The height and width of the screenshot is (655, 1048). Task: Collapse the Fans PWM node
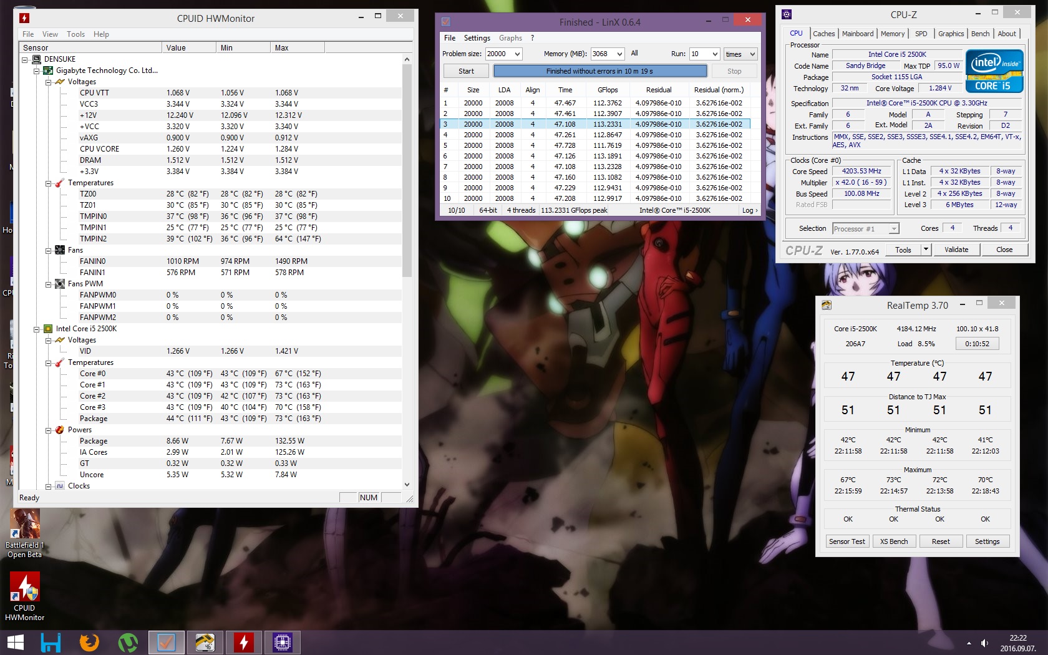[x=49, y=284]
